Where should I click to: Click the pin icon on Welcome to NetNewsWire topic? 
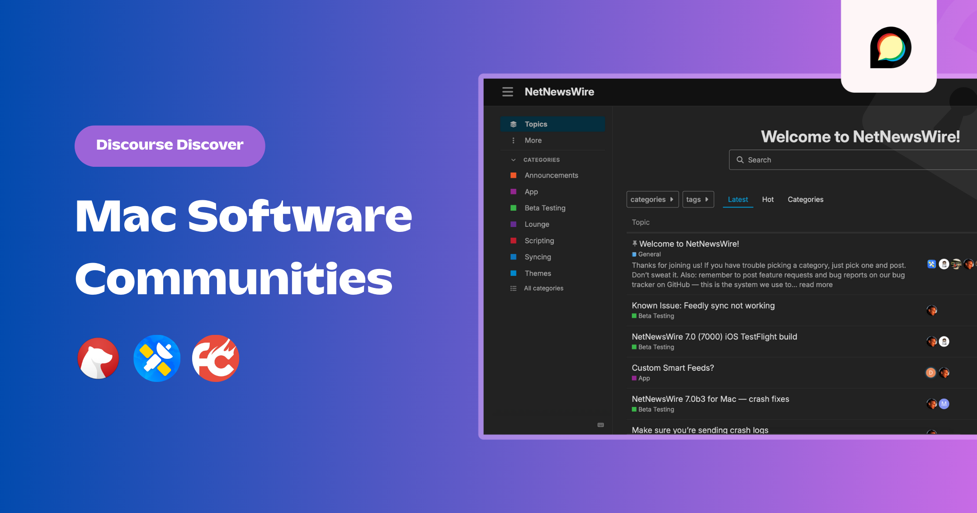pos(635,243)
